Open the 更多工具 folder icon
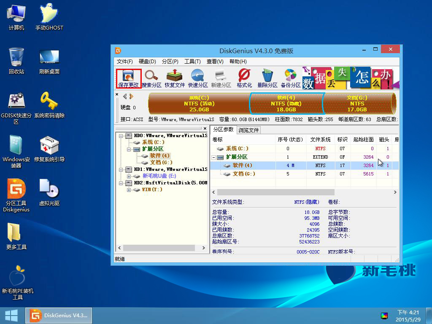Viewport: 432px width, 324px height. pos(16,236)
